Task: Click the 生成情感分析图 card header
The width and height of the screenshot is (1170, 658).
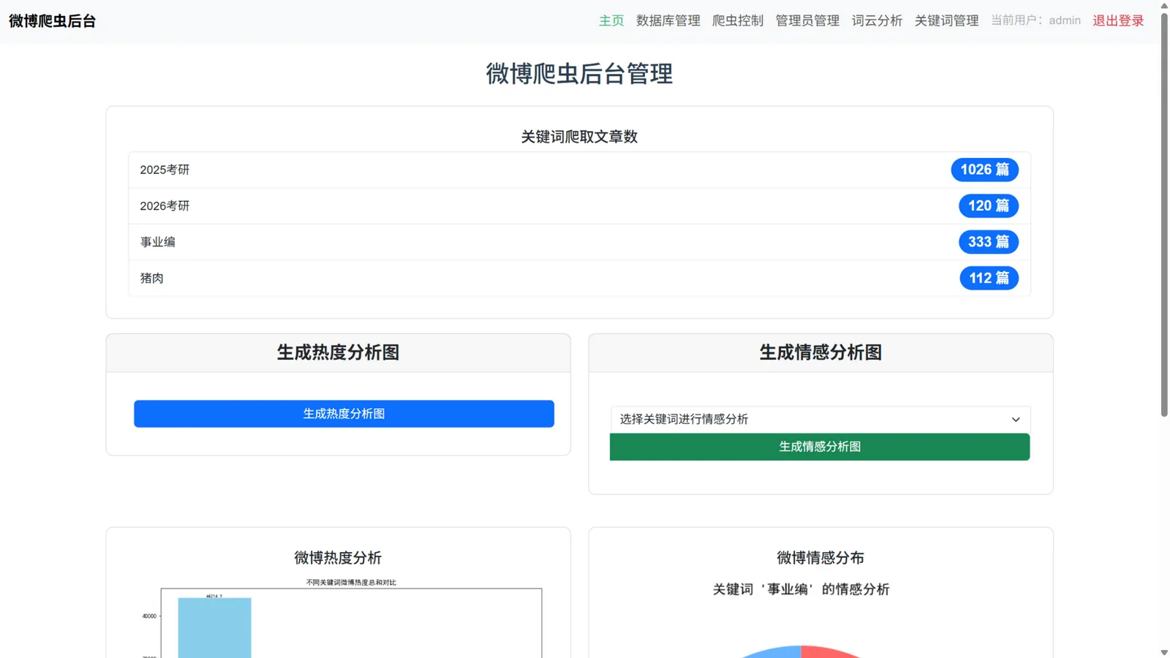Action: coord(820,353)
